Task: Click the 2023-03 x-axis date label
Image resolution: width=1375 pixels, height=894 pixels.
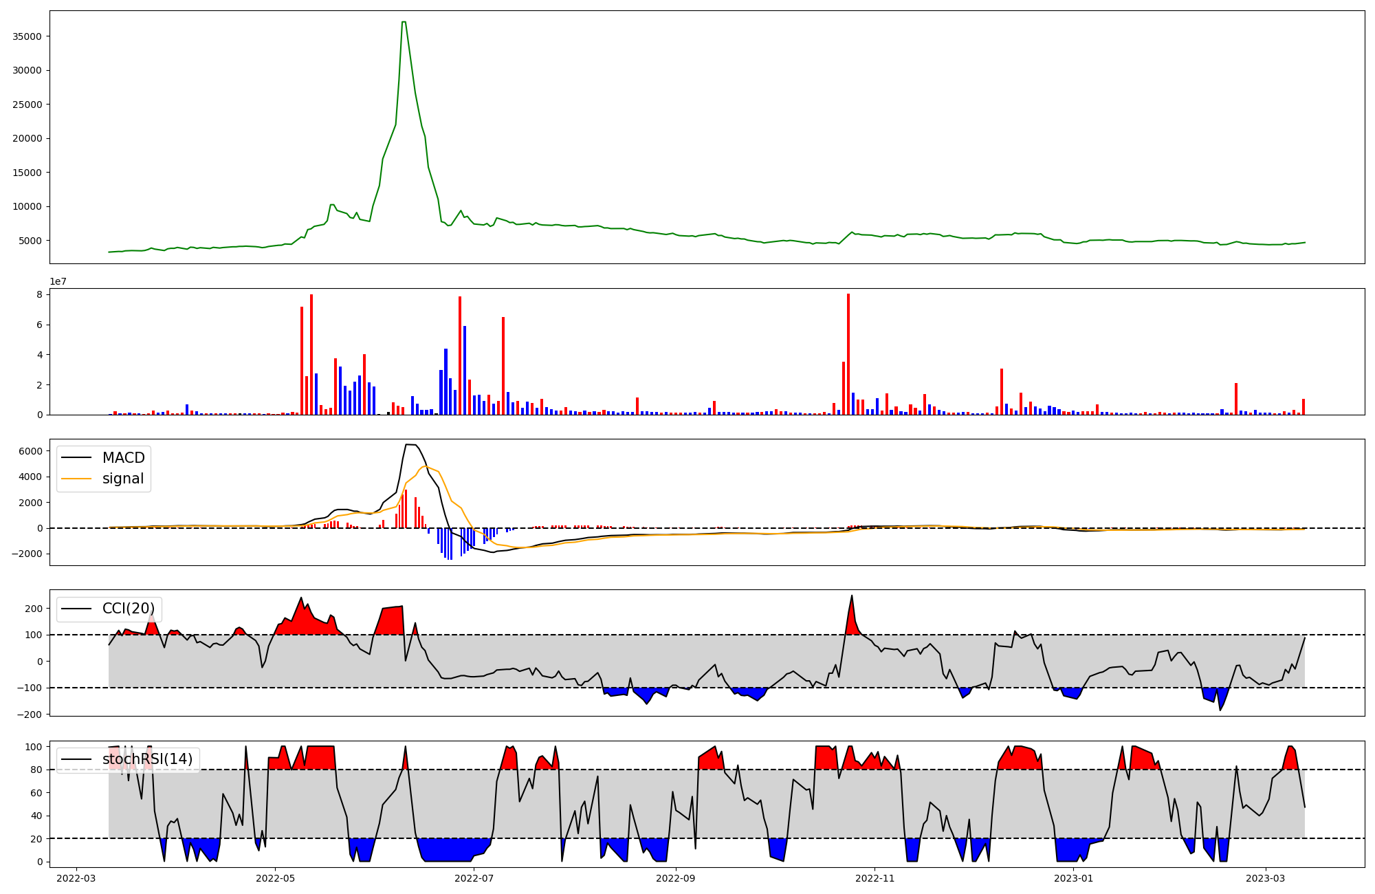Action: (x=1266, y=878)
